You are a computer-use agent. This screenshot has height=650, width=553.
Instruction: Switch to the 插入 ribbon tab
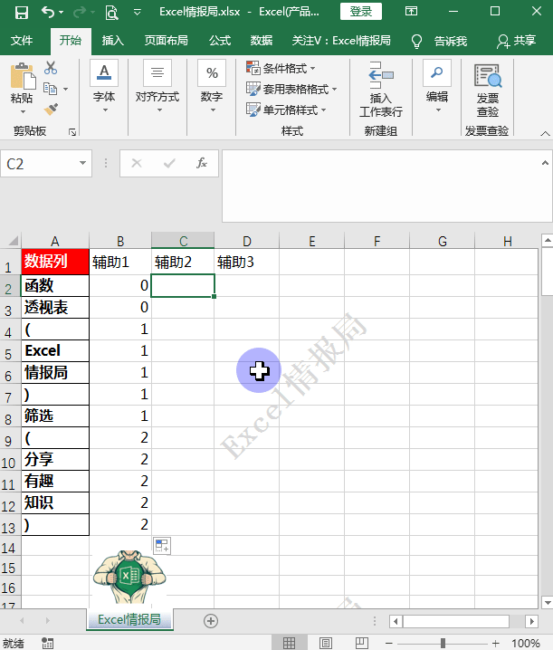pos(113,41)
